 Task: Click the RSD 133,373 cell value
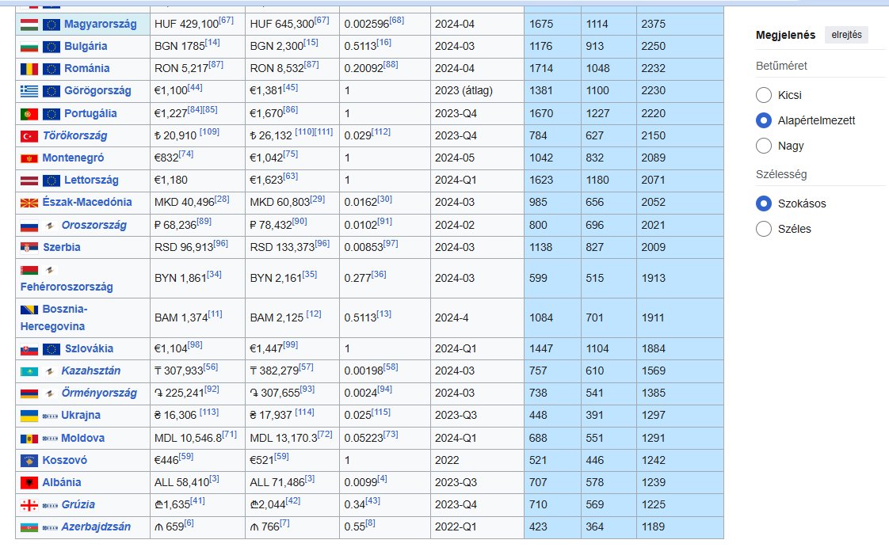[x=282, y=248]
